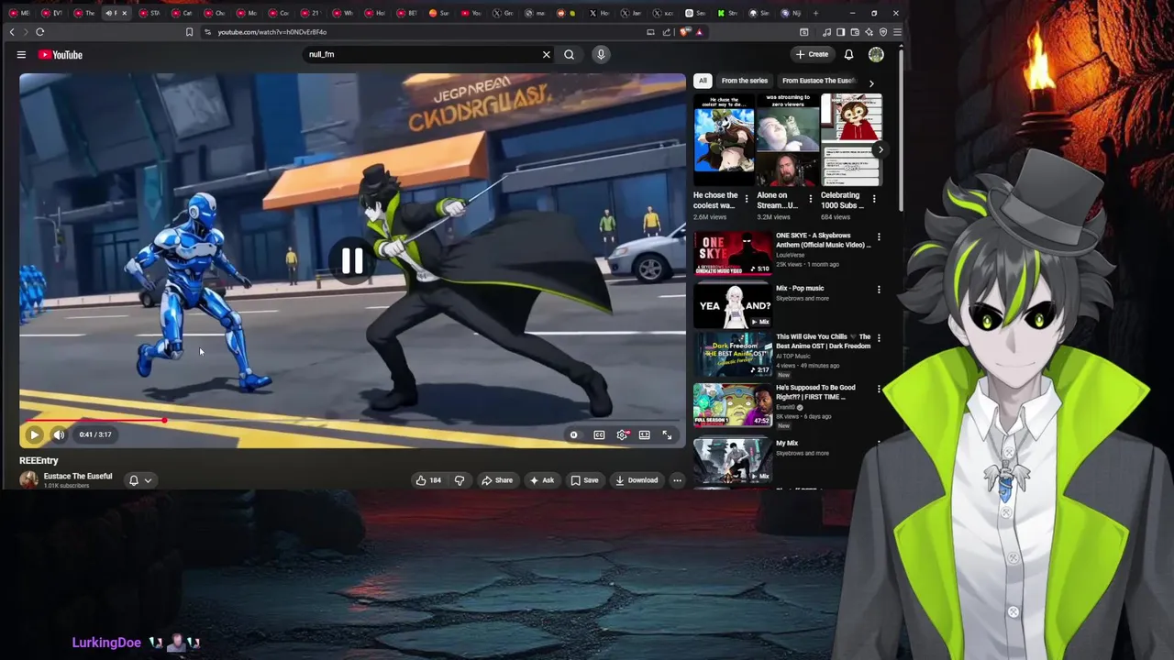Go to the YouTube home logo

61,55
